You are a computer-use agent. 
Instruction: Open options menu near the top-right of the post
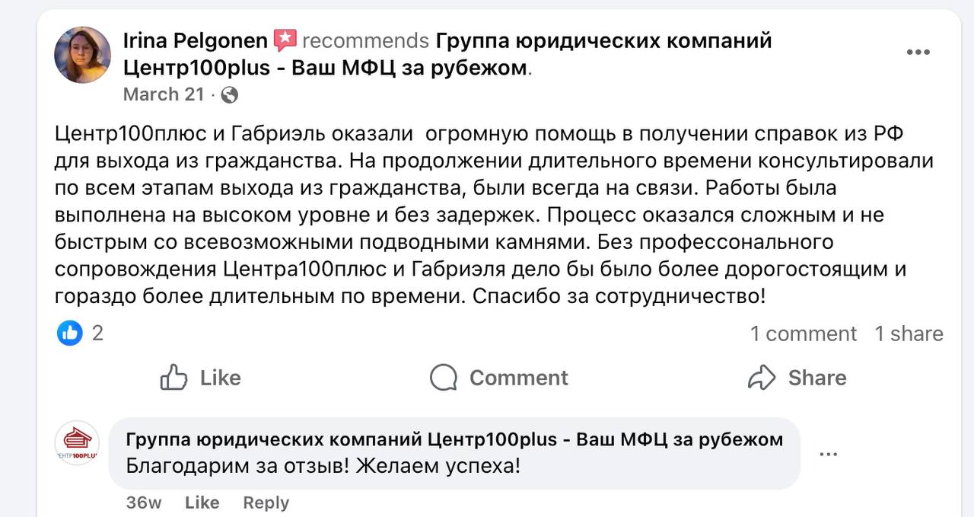(x=918, y=52)
